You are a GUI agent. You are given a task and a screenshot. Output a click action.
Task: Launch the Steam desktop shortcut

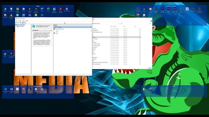point(5,54)
